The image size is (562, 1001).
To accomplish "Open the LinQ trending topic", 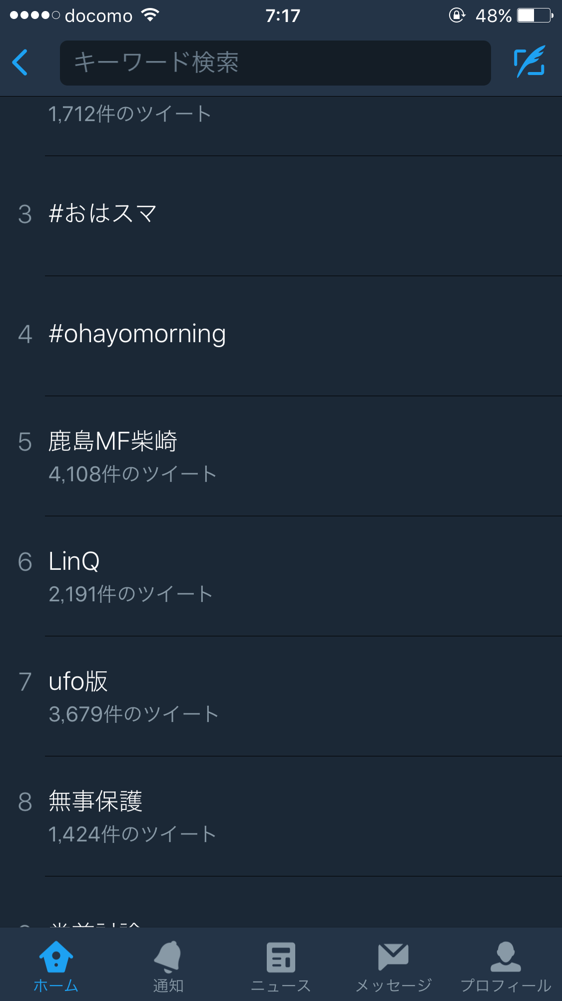I will (x=75, y=574).
